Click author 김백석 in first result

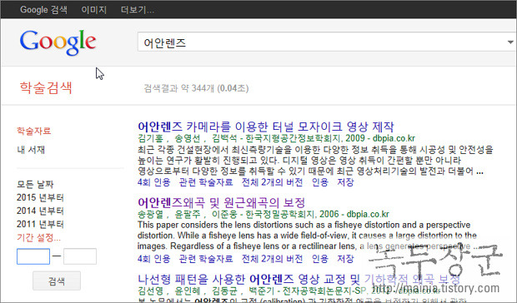pos(224,138)
